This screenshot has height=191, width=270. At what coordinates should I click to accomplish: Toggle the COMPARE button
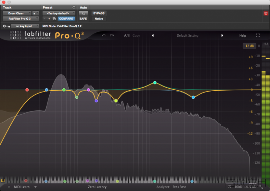(66, 19)
